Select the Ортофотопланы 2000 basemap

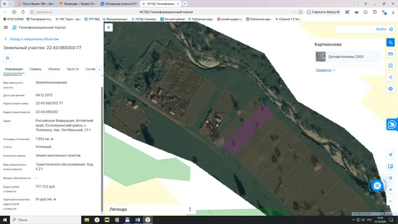348,57
